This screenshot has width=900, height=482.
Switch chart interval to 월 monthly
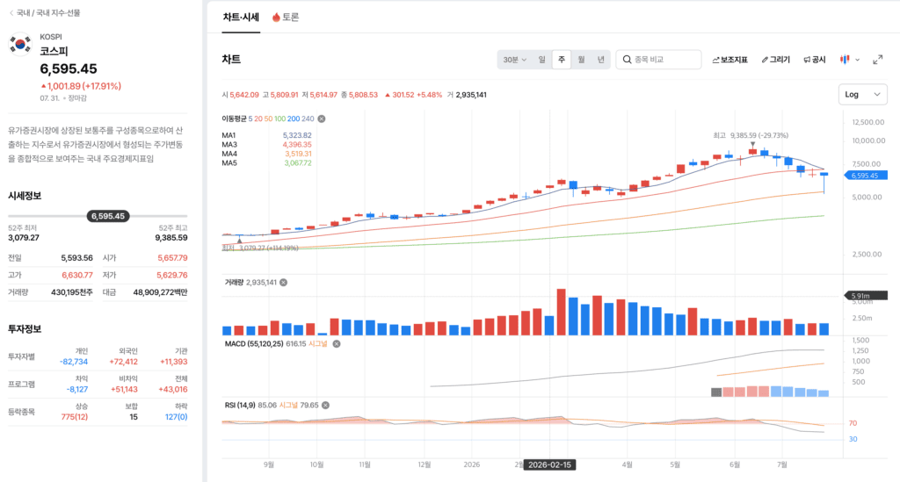582,60
